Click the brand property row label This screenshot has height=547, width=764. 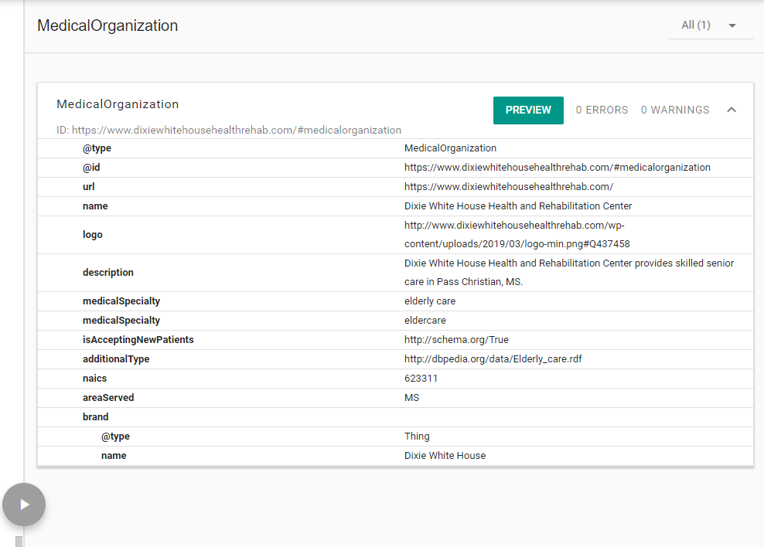click(96, 417)
